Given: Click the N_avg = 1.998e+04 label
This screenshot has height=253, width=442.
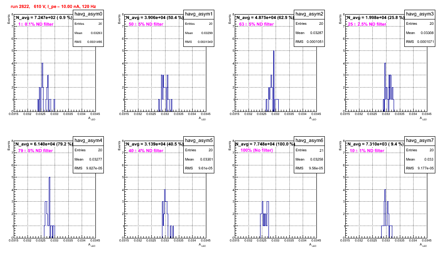Looking at the screenshot, I should [x=375, y=17].
